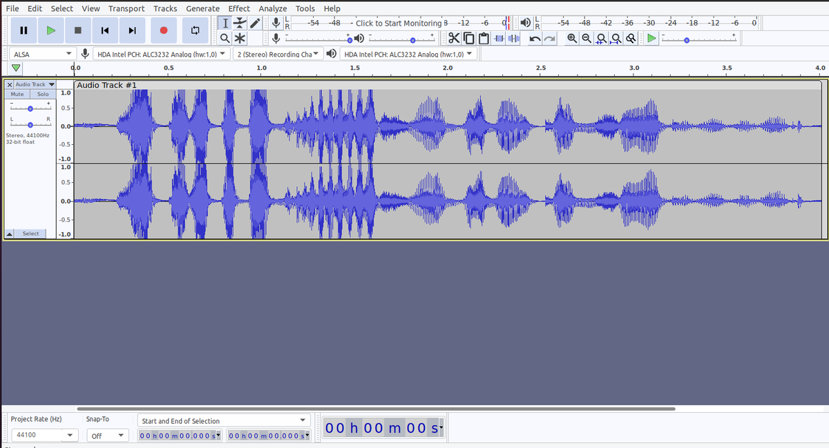The width and height of the screenshot is (829, 448).
Task: Click the horizontal scrollbar thumb
Action: click(376, 409)
